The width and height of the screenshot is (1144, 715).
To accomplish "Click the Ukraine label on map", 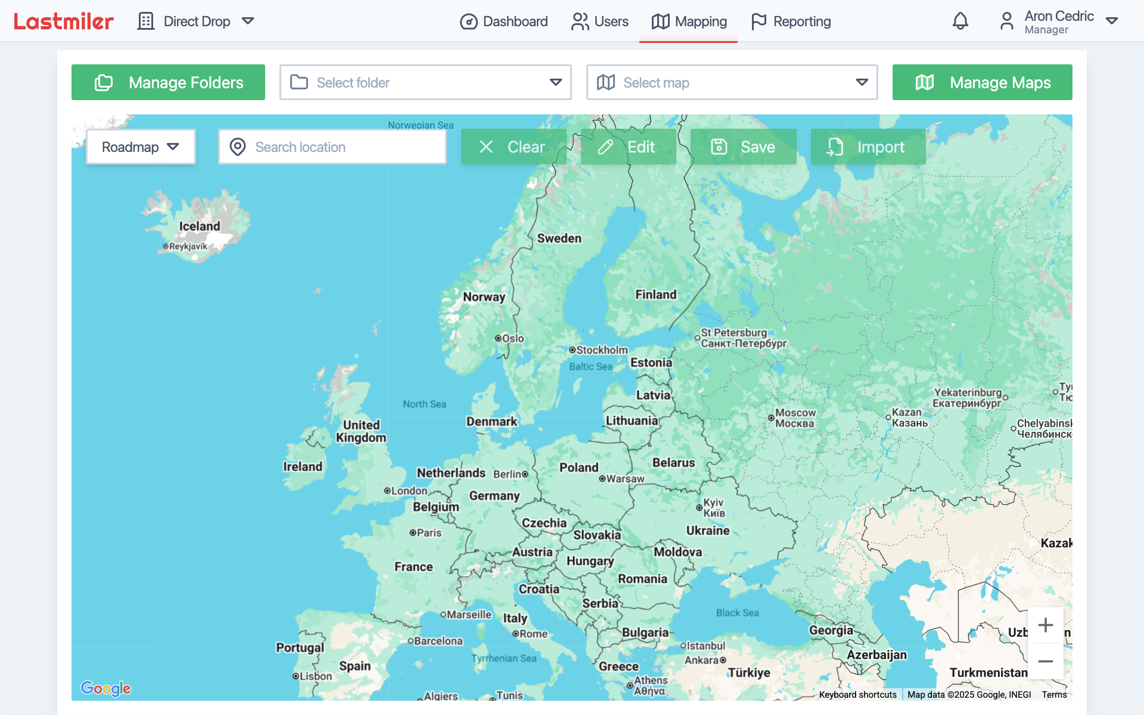I will [708, 530].
